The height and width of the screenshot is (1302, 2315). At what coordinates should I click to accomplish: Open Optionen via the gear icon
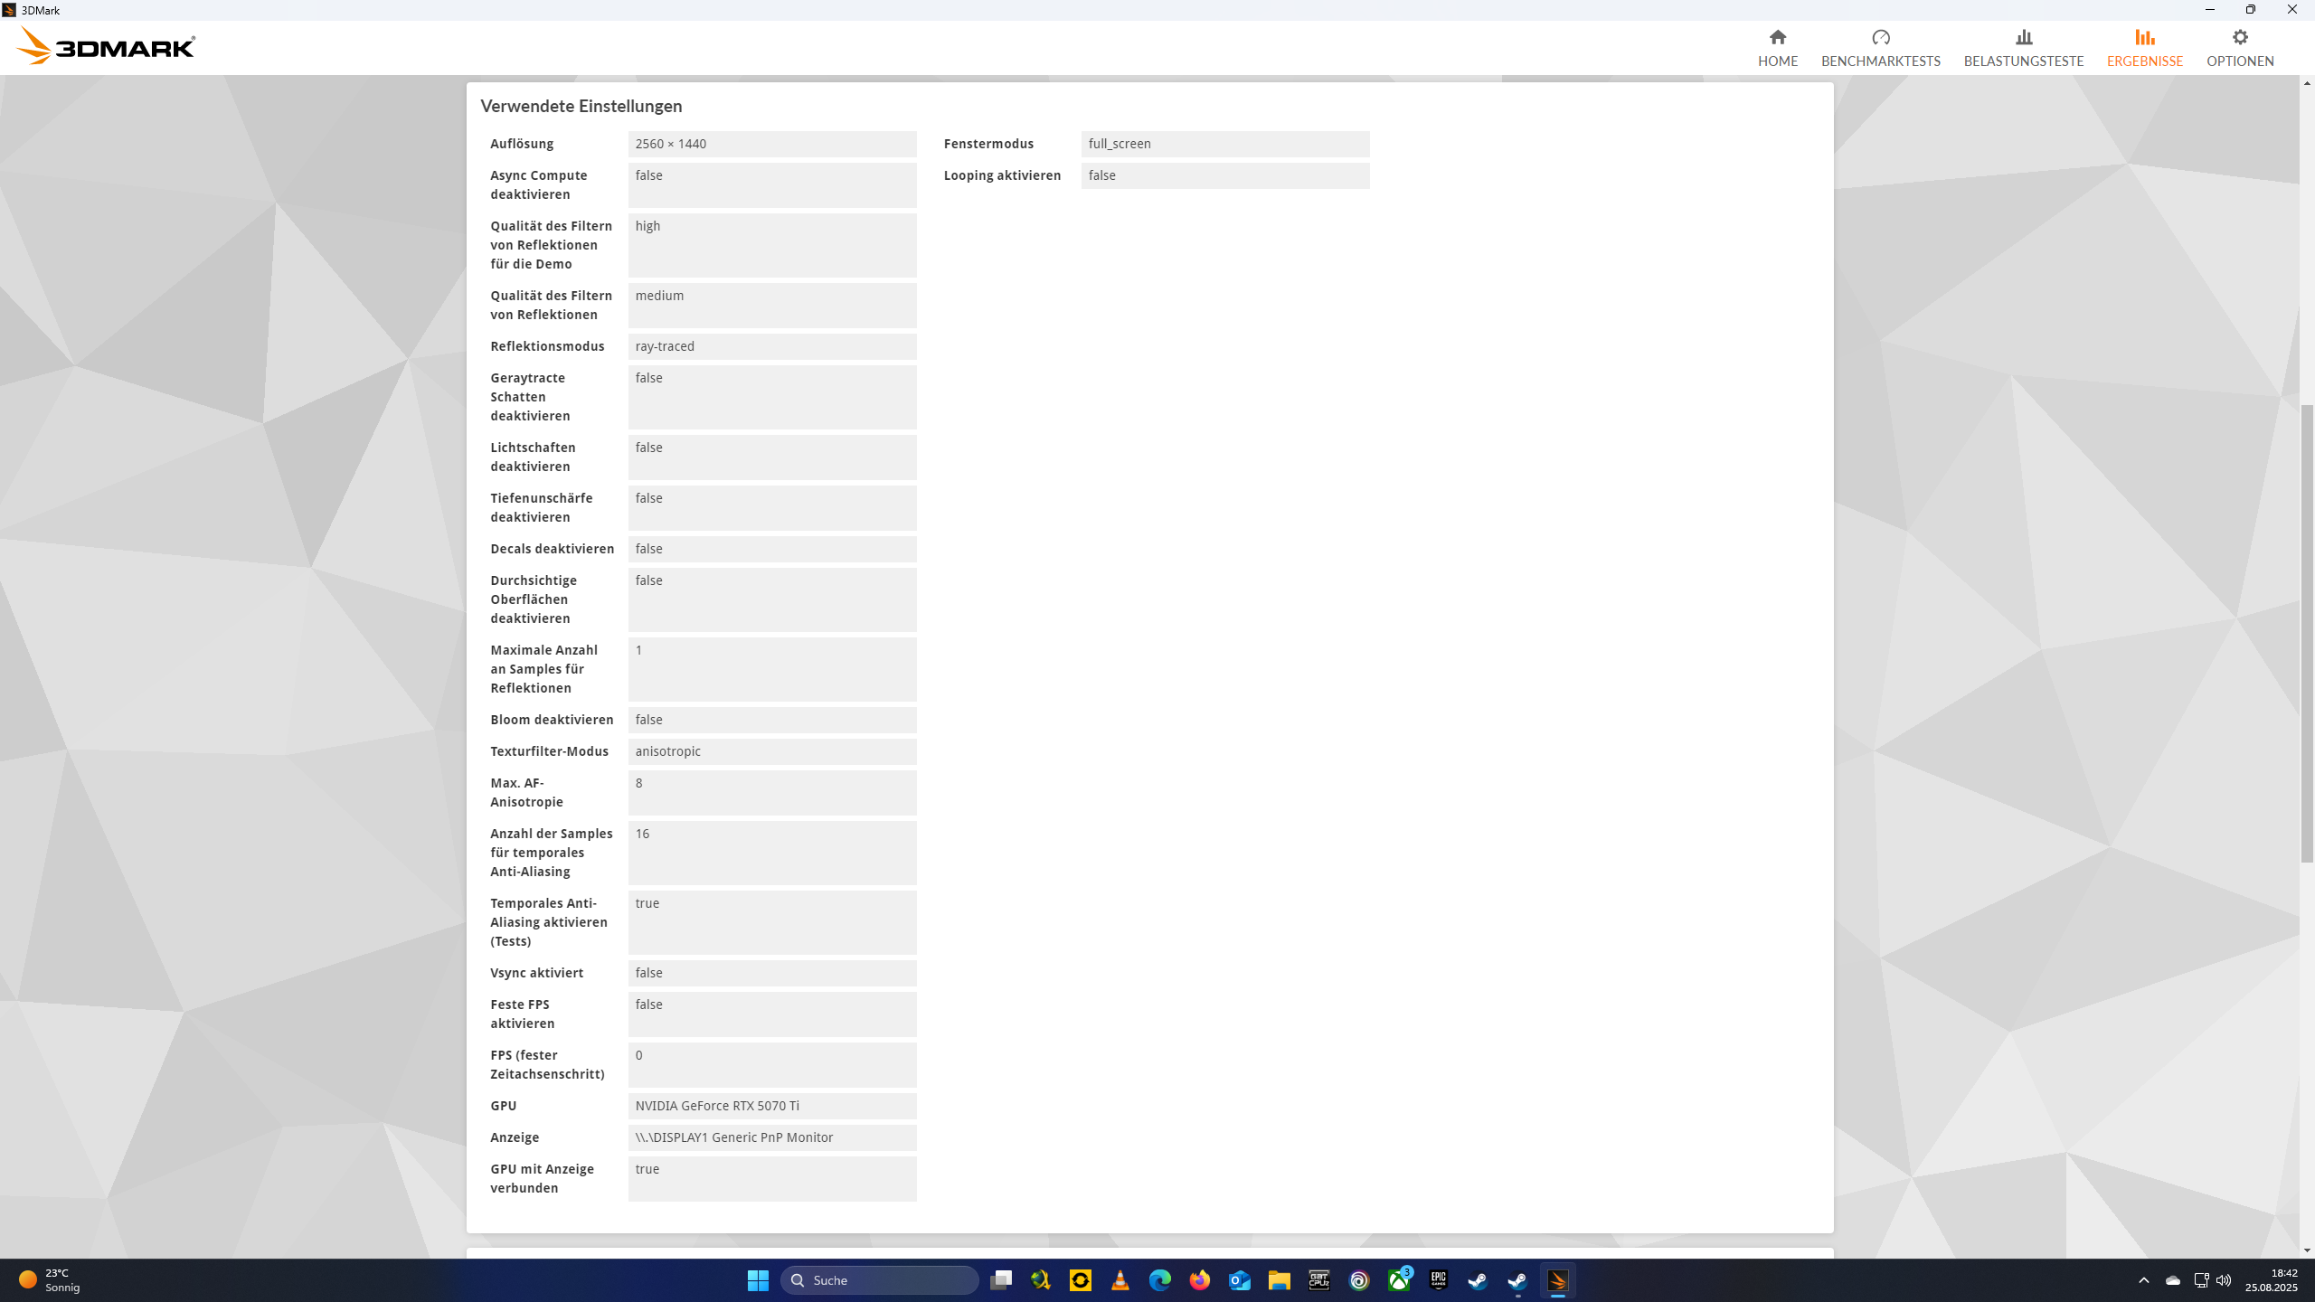(x=2239, y=37)
